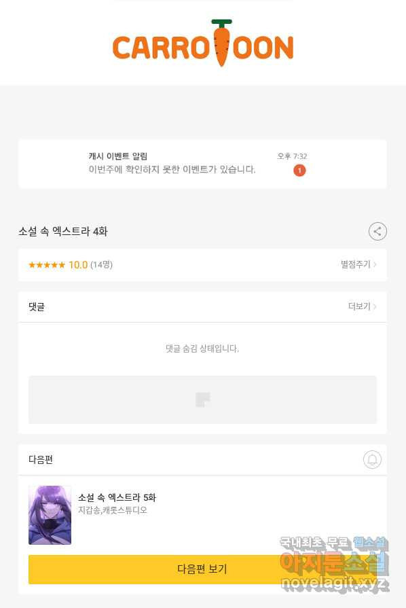This screenshot has width=406, height=608.
Task: Click the red unread badge with 1
Action: [x=299, y=171]
